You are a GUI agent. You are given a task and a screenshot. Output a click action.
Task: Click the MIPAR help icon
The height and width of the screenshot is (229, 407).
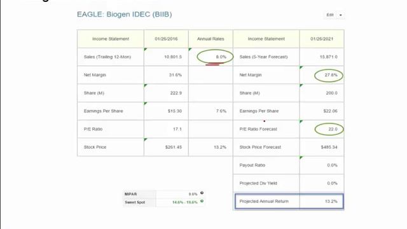(202, 193)
